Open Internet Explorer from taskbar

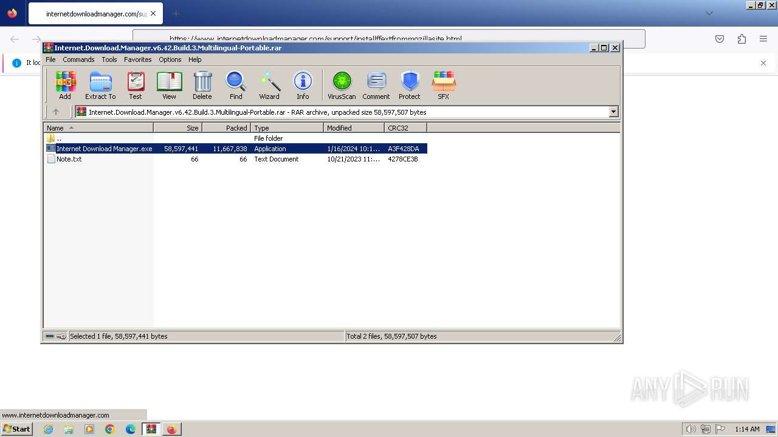[49, 429]
